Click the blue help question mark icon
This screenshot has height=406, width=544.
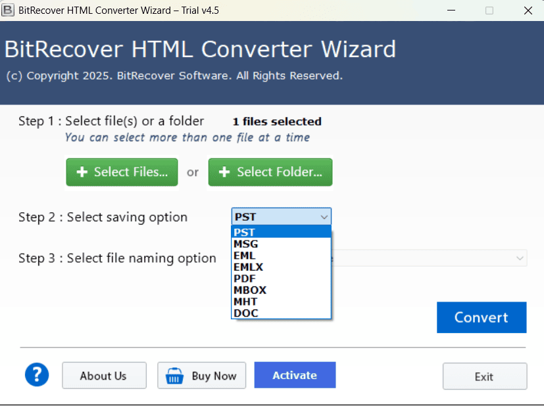tap(37, 375)
